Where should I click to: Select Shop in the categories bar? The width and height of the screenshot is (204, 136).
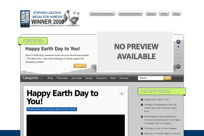pyautogui.click(x=50, y=78)
